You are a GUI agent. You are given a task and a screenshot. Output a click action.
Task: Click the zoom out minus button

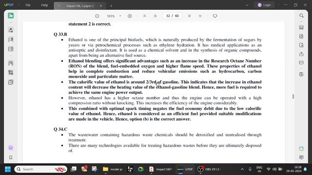97,16
